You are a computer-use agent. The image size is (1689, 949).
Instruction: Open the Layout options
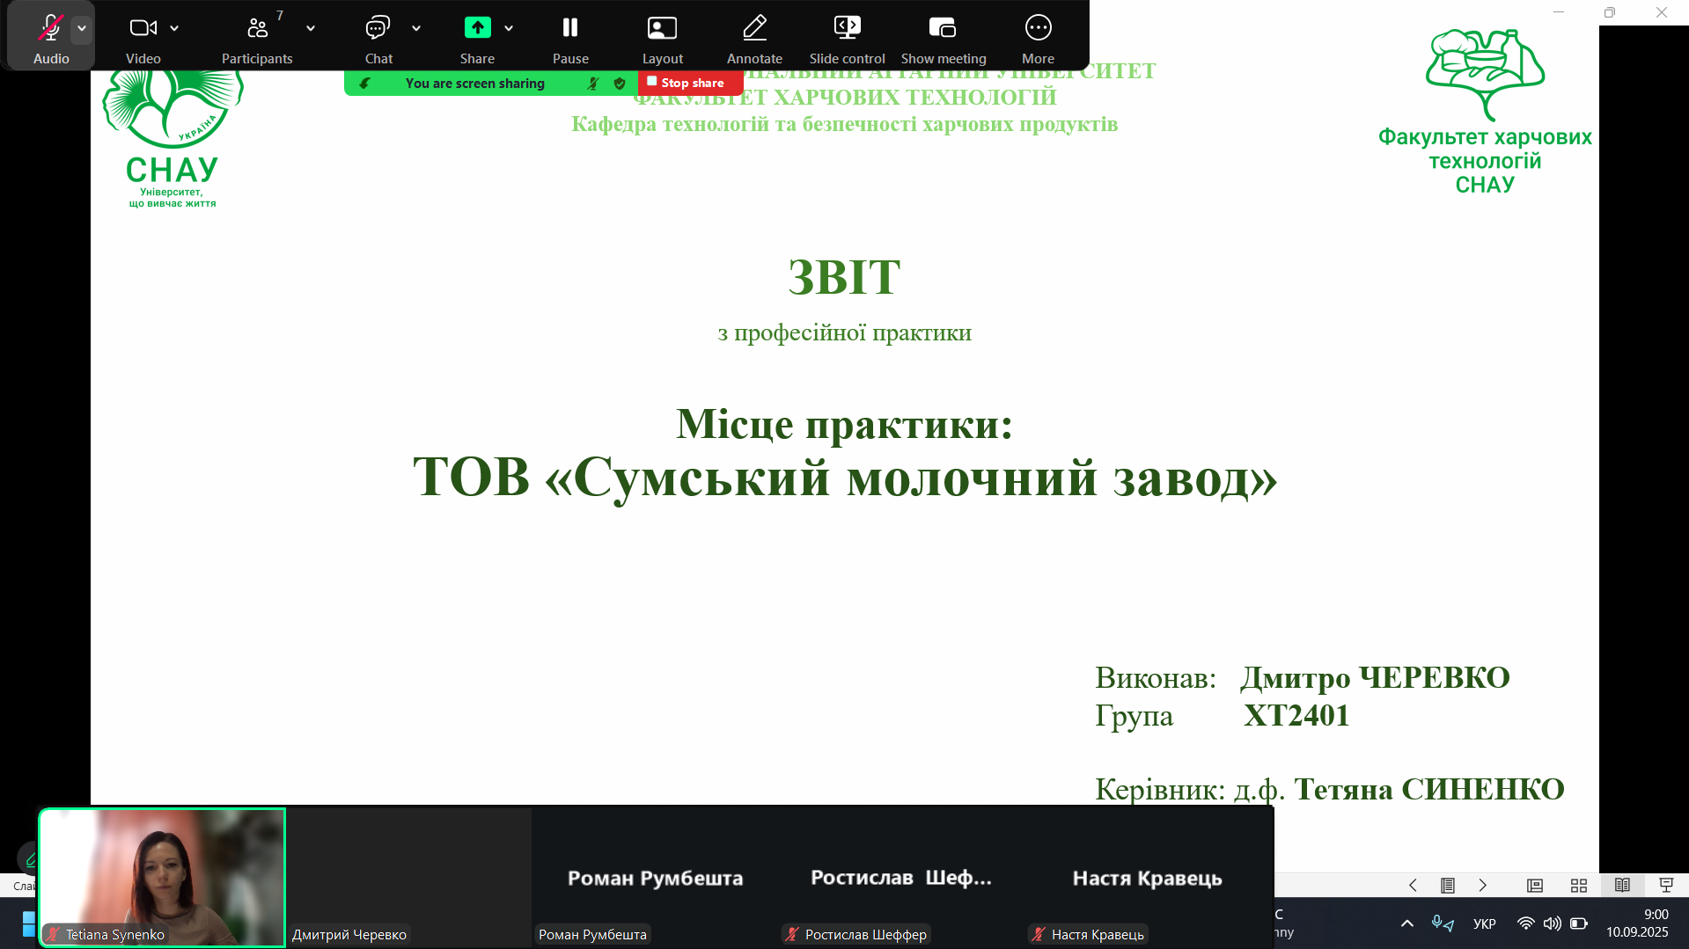click(662, 37)
